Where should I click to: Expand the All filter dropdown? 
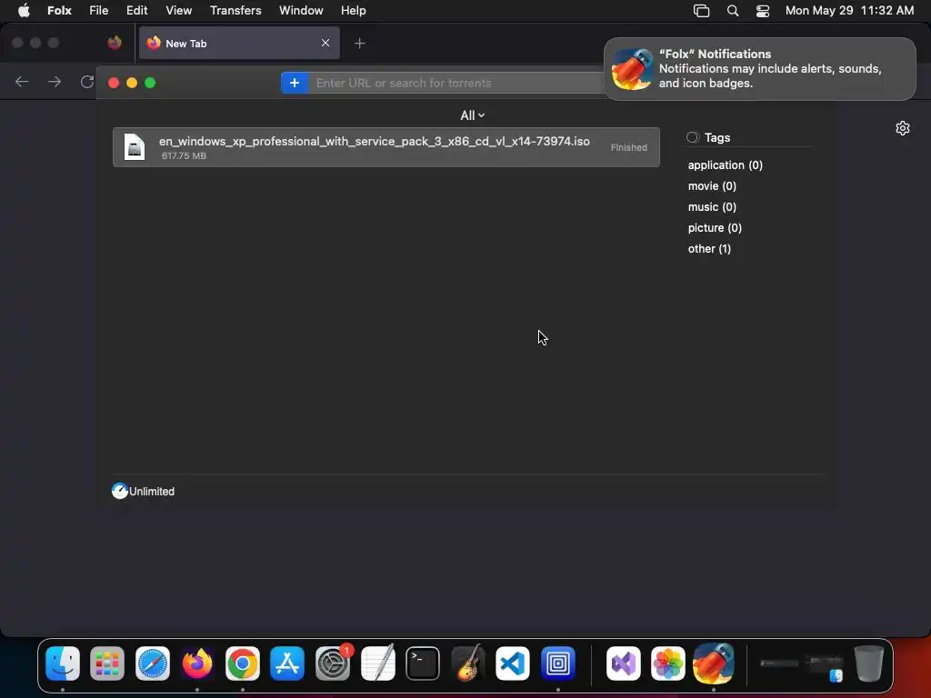click(473, 115)
